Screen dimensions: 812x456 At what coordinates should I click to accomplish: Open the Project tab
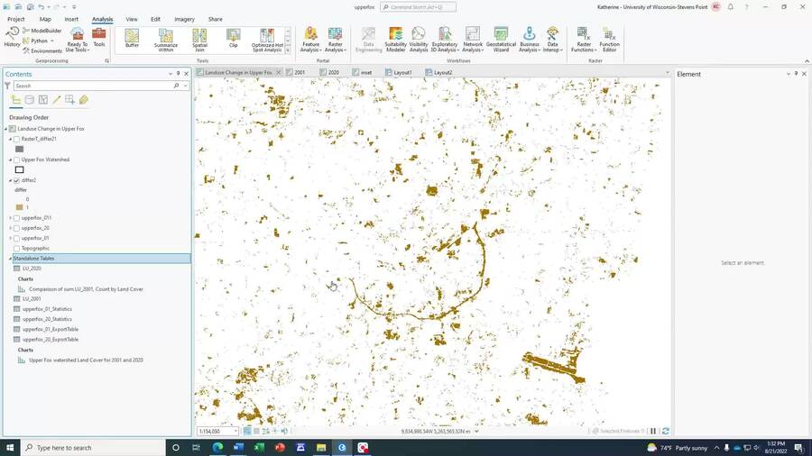(15, 19)
